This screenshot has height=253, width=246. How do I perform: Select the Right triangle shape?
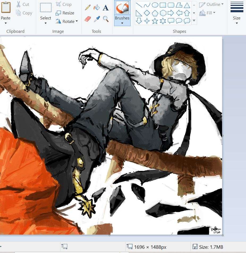point(139,13)
